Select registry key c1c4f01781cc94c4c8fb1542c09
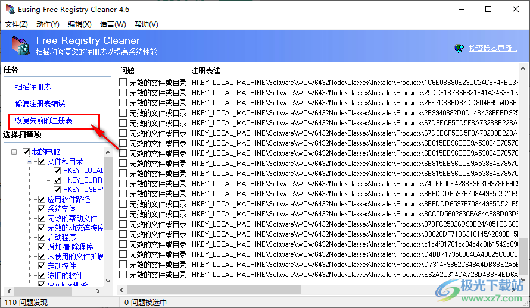The height and width of the screenshot is (308, 530). pos(354,244)
